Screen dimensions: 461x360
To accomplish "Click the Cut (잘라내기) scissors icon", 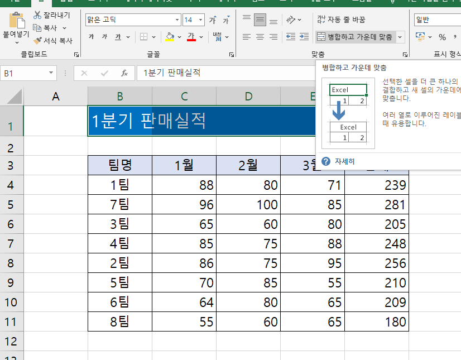I will coord(37,15).
